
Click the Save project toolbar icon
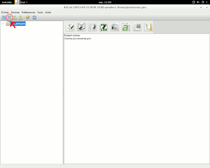pyautogui.click(x=20, y=17)
